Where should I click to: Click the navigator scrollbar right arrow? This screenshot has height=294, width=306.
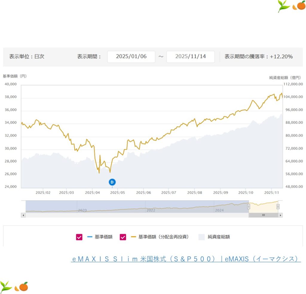coord(280,215)
